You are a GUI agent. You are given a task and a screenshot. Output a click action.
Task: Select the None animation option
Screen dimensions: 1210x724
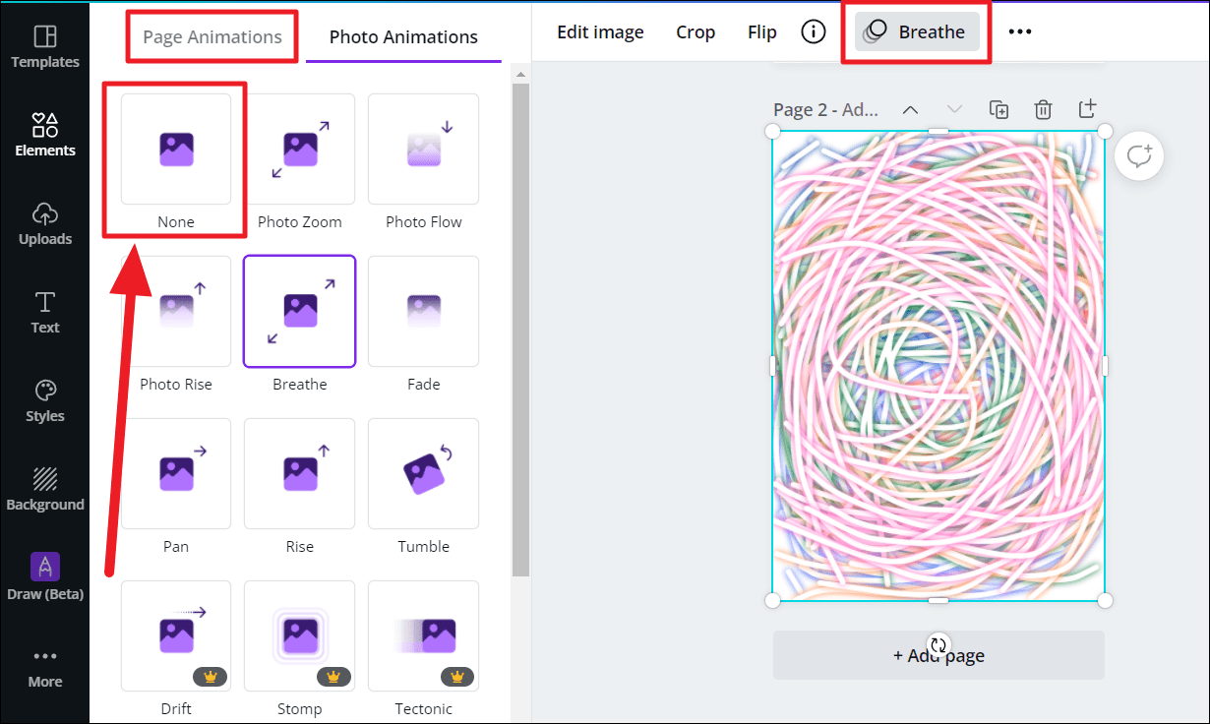click(176, 150)
